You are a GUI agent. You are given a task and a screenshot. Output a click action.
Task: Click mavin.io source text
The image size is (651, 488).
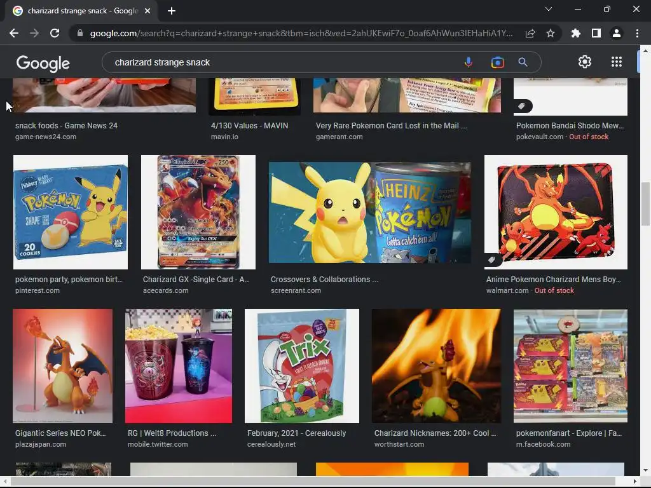pos(224,137)
